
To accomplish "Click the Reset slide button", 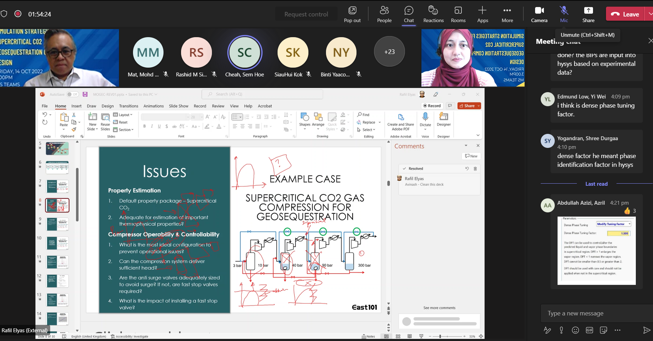I will [120, 122].
